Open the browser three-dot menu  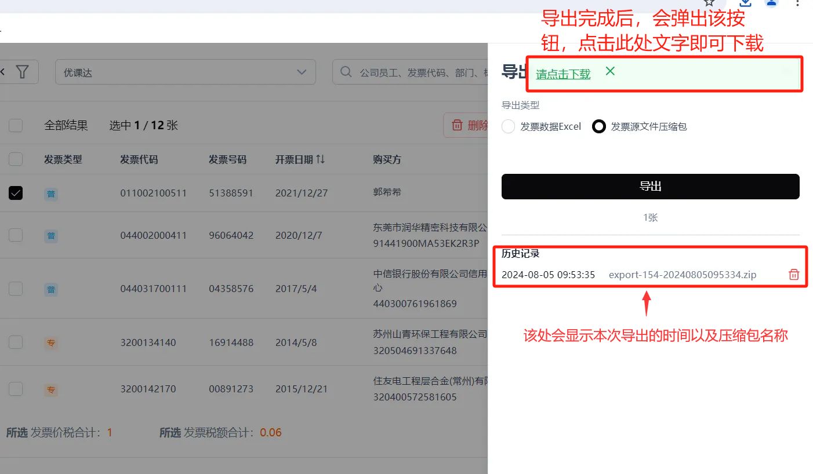(x=798, y=3)
